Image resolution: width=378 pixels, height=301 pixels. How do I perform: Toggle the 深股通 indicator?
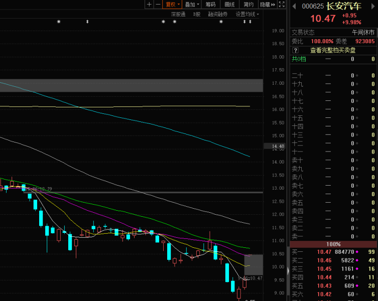(x=178, y=14)
